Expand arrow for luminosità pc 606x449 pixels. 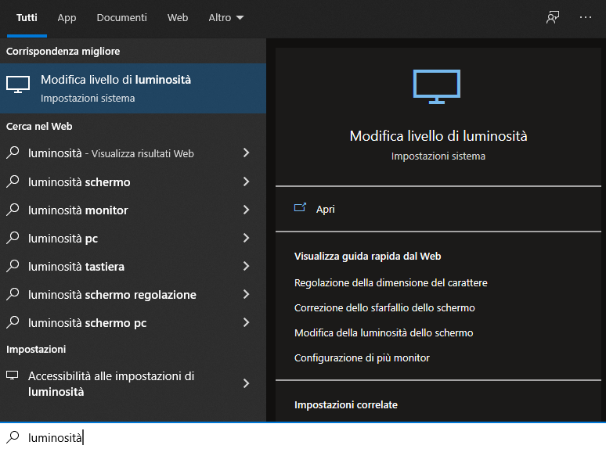[x=246, y=238]
